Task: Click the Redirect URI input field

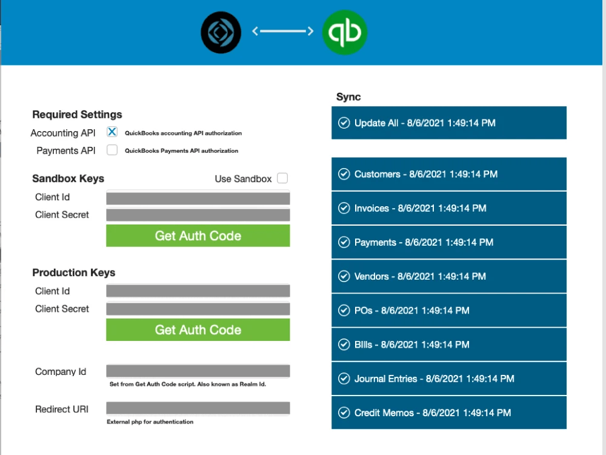Action: click(198, 408)
